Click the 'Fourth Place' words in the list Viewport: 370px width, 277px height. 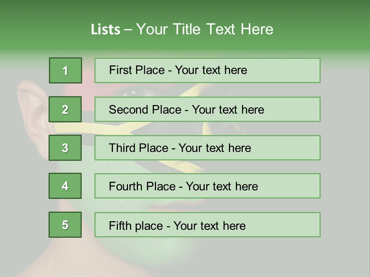tap(141, 187)
